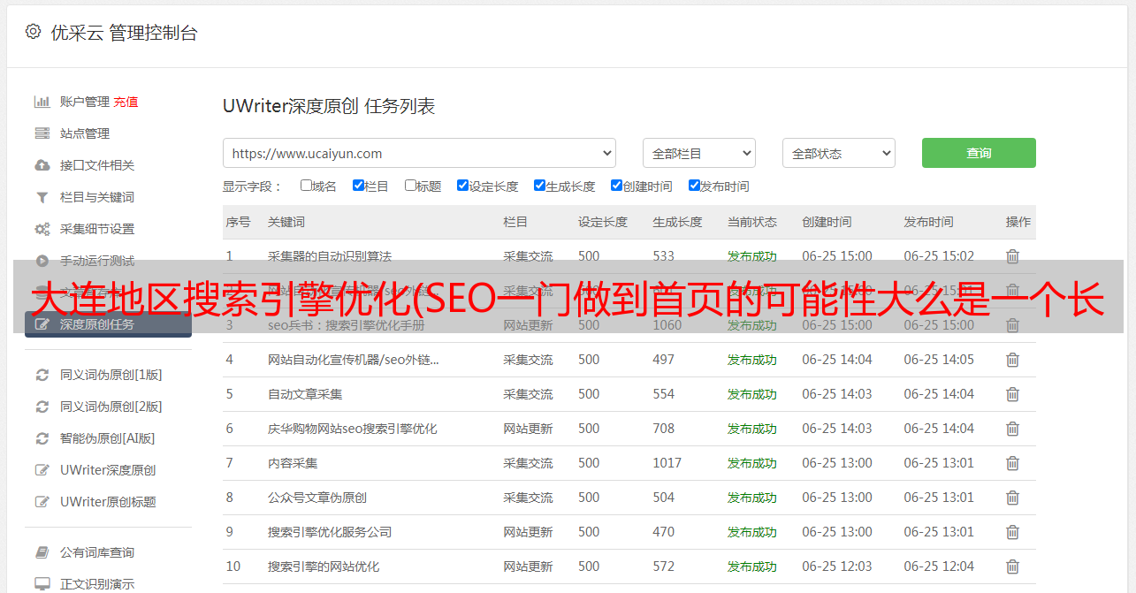Open 账户管理 in the sidebar
This screenshot has height=593, width=1136.
(85, 102)
